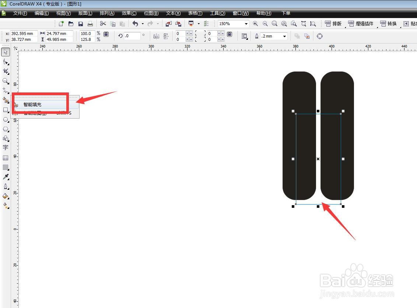Image resolution: width=417 pixels, height=308 pixels.
Task: Select the Polygon tool
Action: point(6,129)
